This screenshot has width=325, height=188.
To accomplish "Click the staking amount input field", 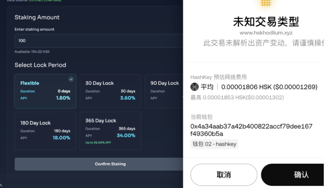I will (99, 40).
